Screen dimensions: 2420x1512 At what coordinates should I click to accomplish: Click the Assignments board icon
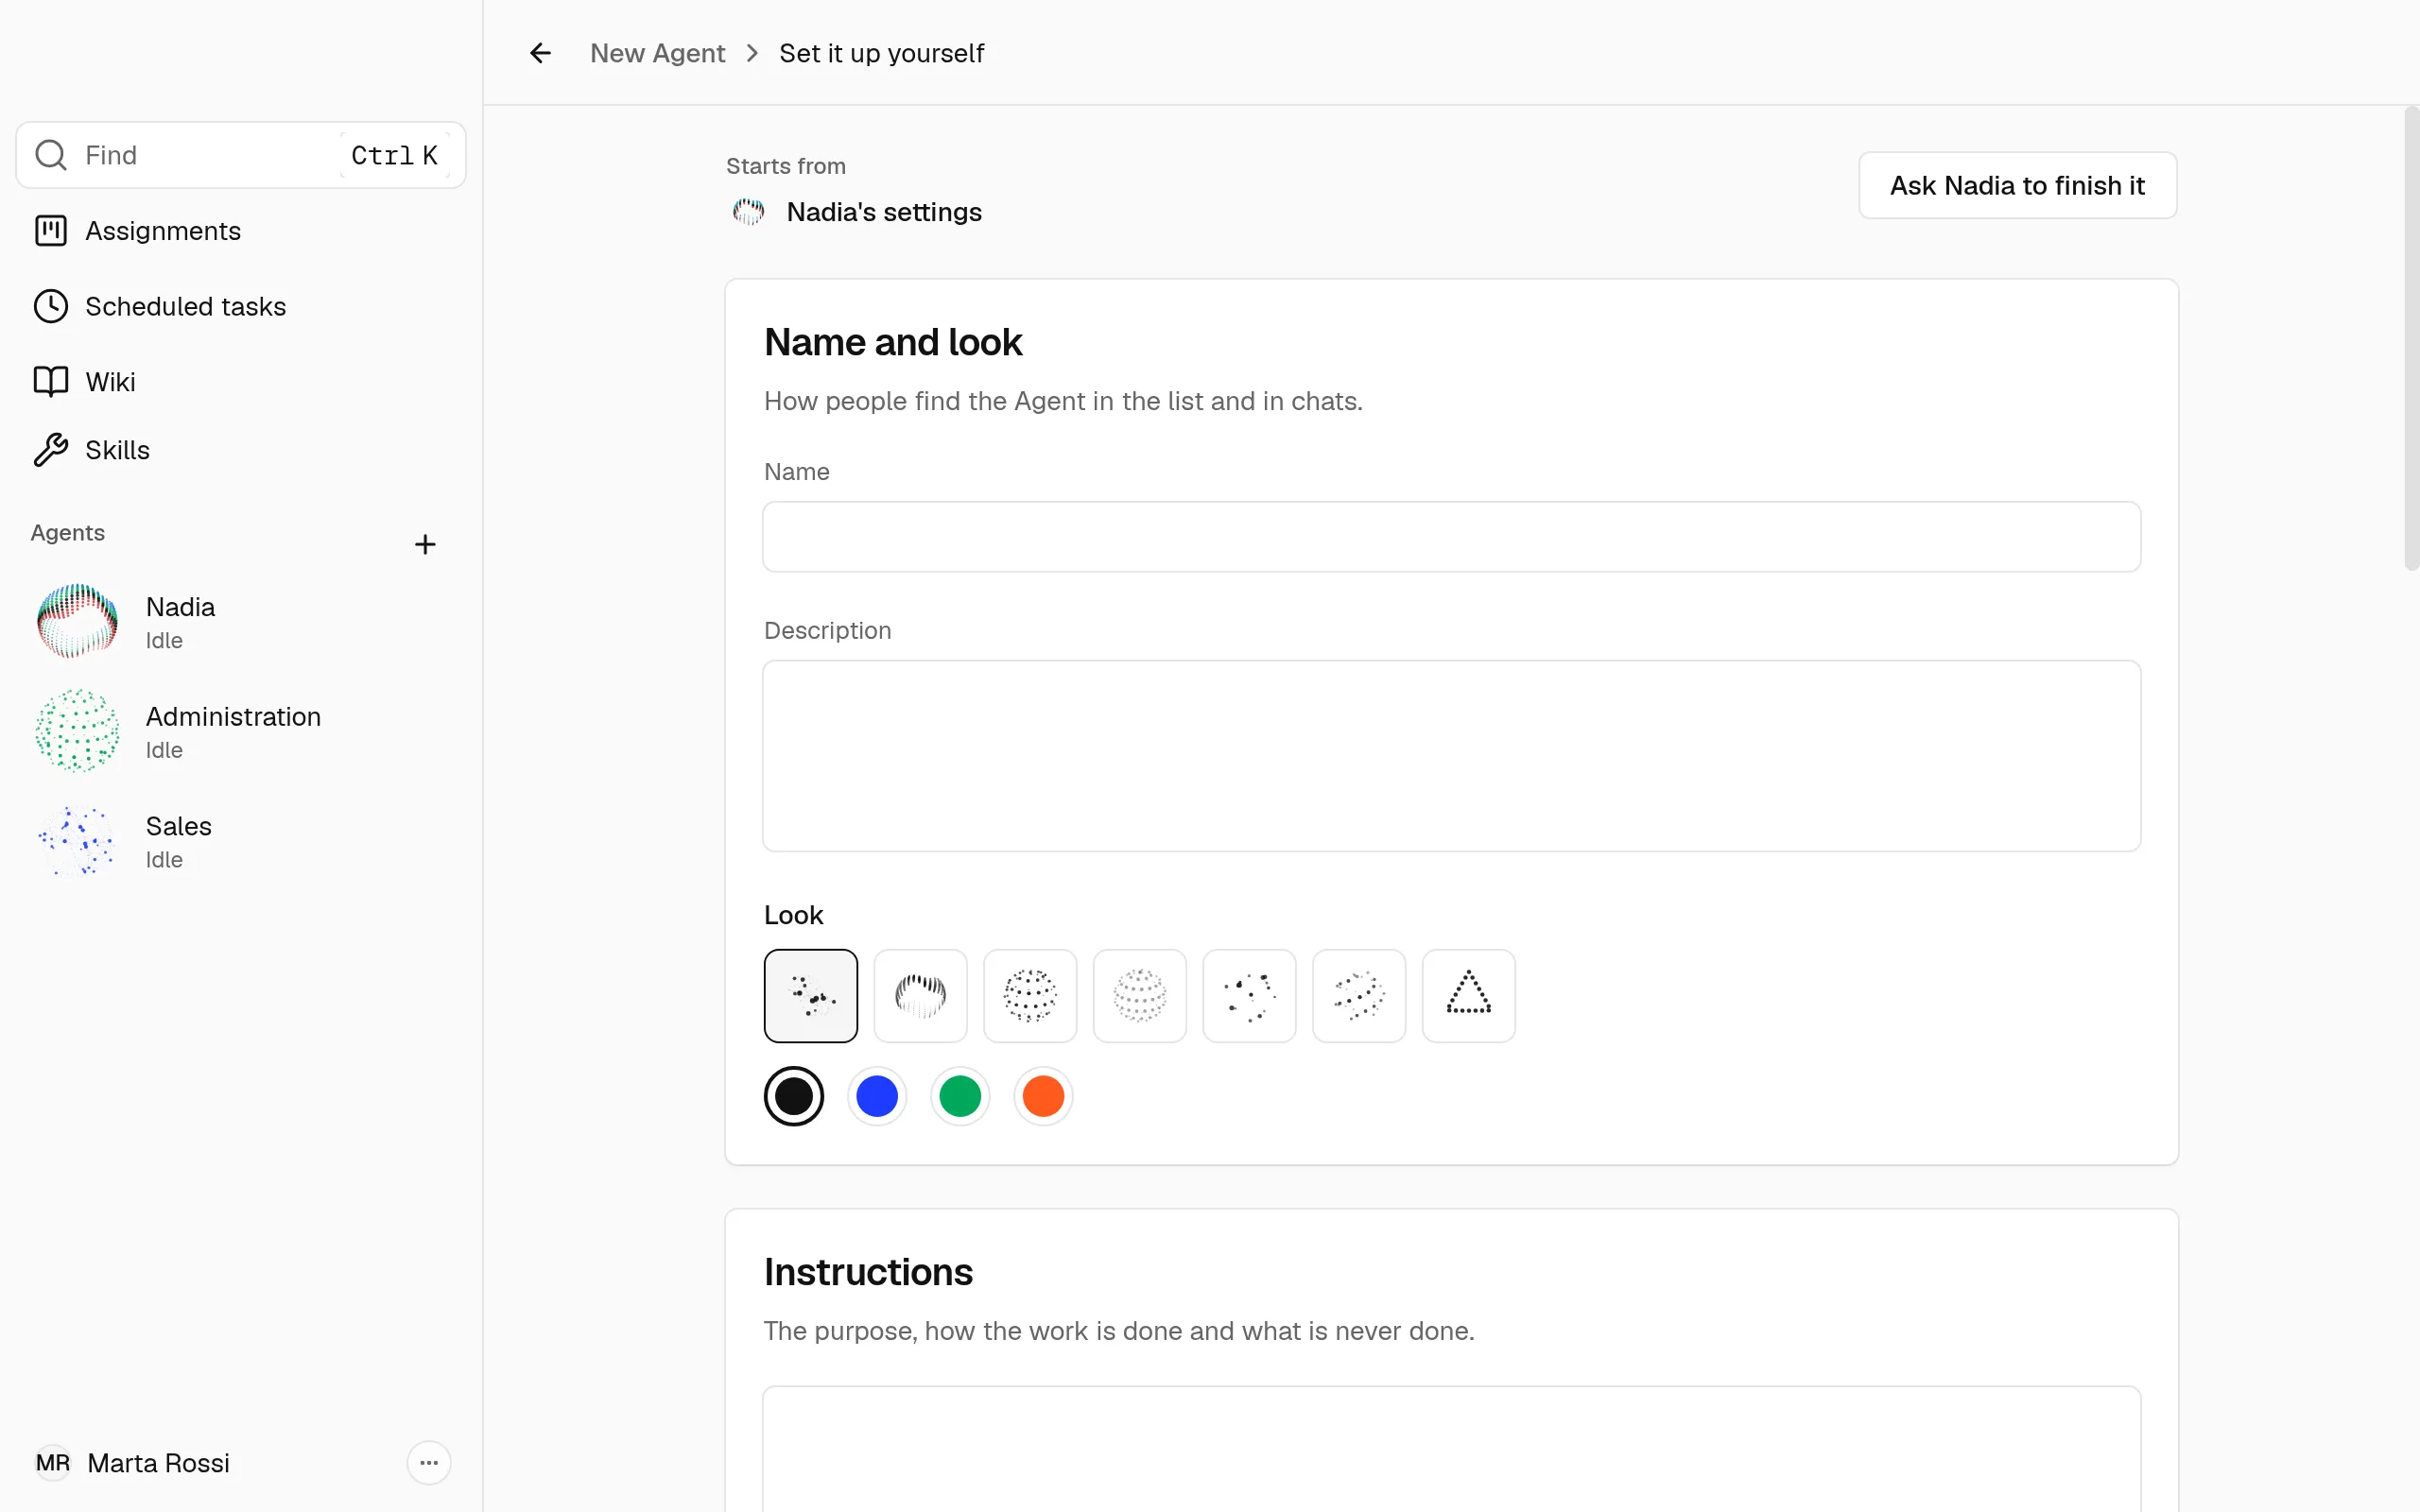(x=51, y=231)
